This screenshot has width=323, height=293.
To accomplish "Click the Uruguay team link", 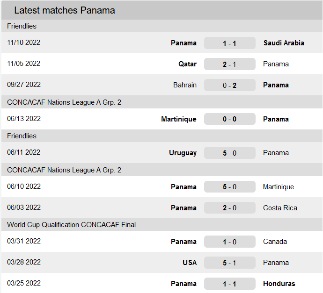I will [183, 153].
